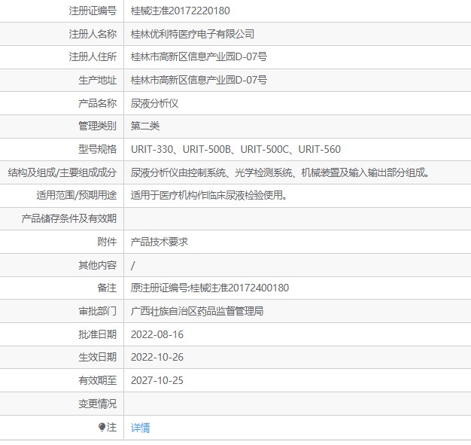The width and height of the screenshot is (471, 445).
Task: Click the structure description starting 尿液分析仪由控制系统
Action: pyautogui.click(x=280, y=172)
